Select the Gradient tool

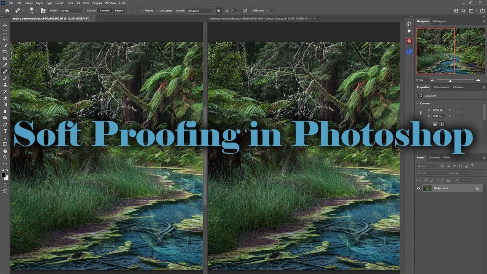(5, 104)
